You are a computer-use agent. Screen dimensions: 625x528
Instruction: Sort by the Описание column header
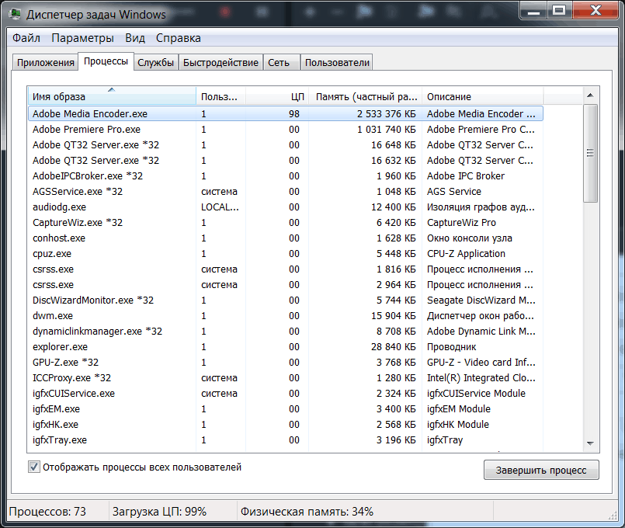click(482, 96)
